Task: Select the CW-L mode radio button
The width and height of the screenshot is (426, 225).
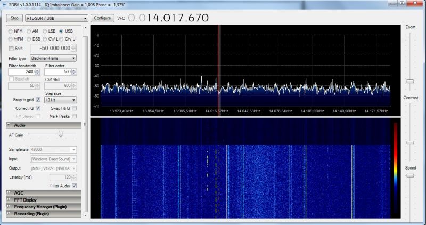Action: (x=45, y=39)
